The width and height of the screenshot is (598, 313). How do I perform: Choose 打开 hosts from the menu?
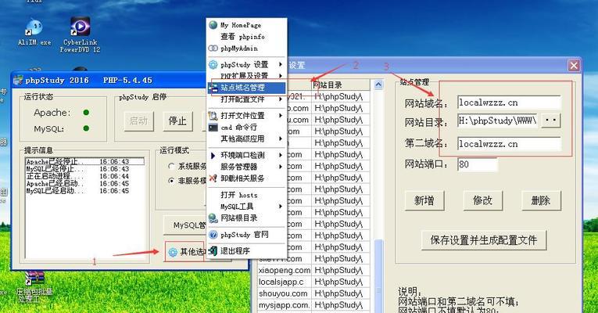pyautogui.click(x=239, y=195)
